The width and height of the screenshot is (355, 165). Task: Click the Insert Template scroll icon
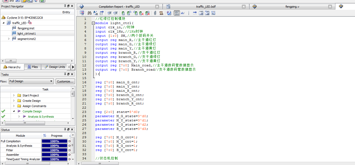coord(161,13)
